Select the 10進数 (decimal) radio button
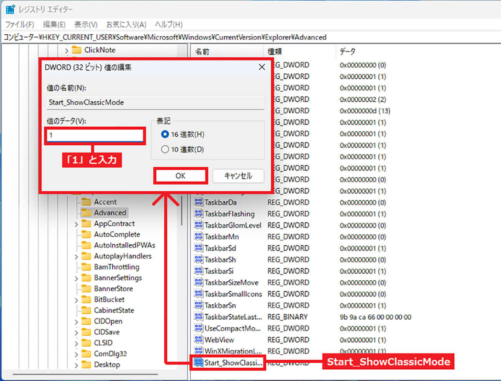 [164, 149]
